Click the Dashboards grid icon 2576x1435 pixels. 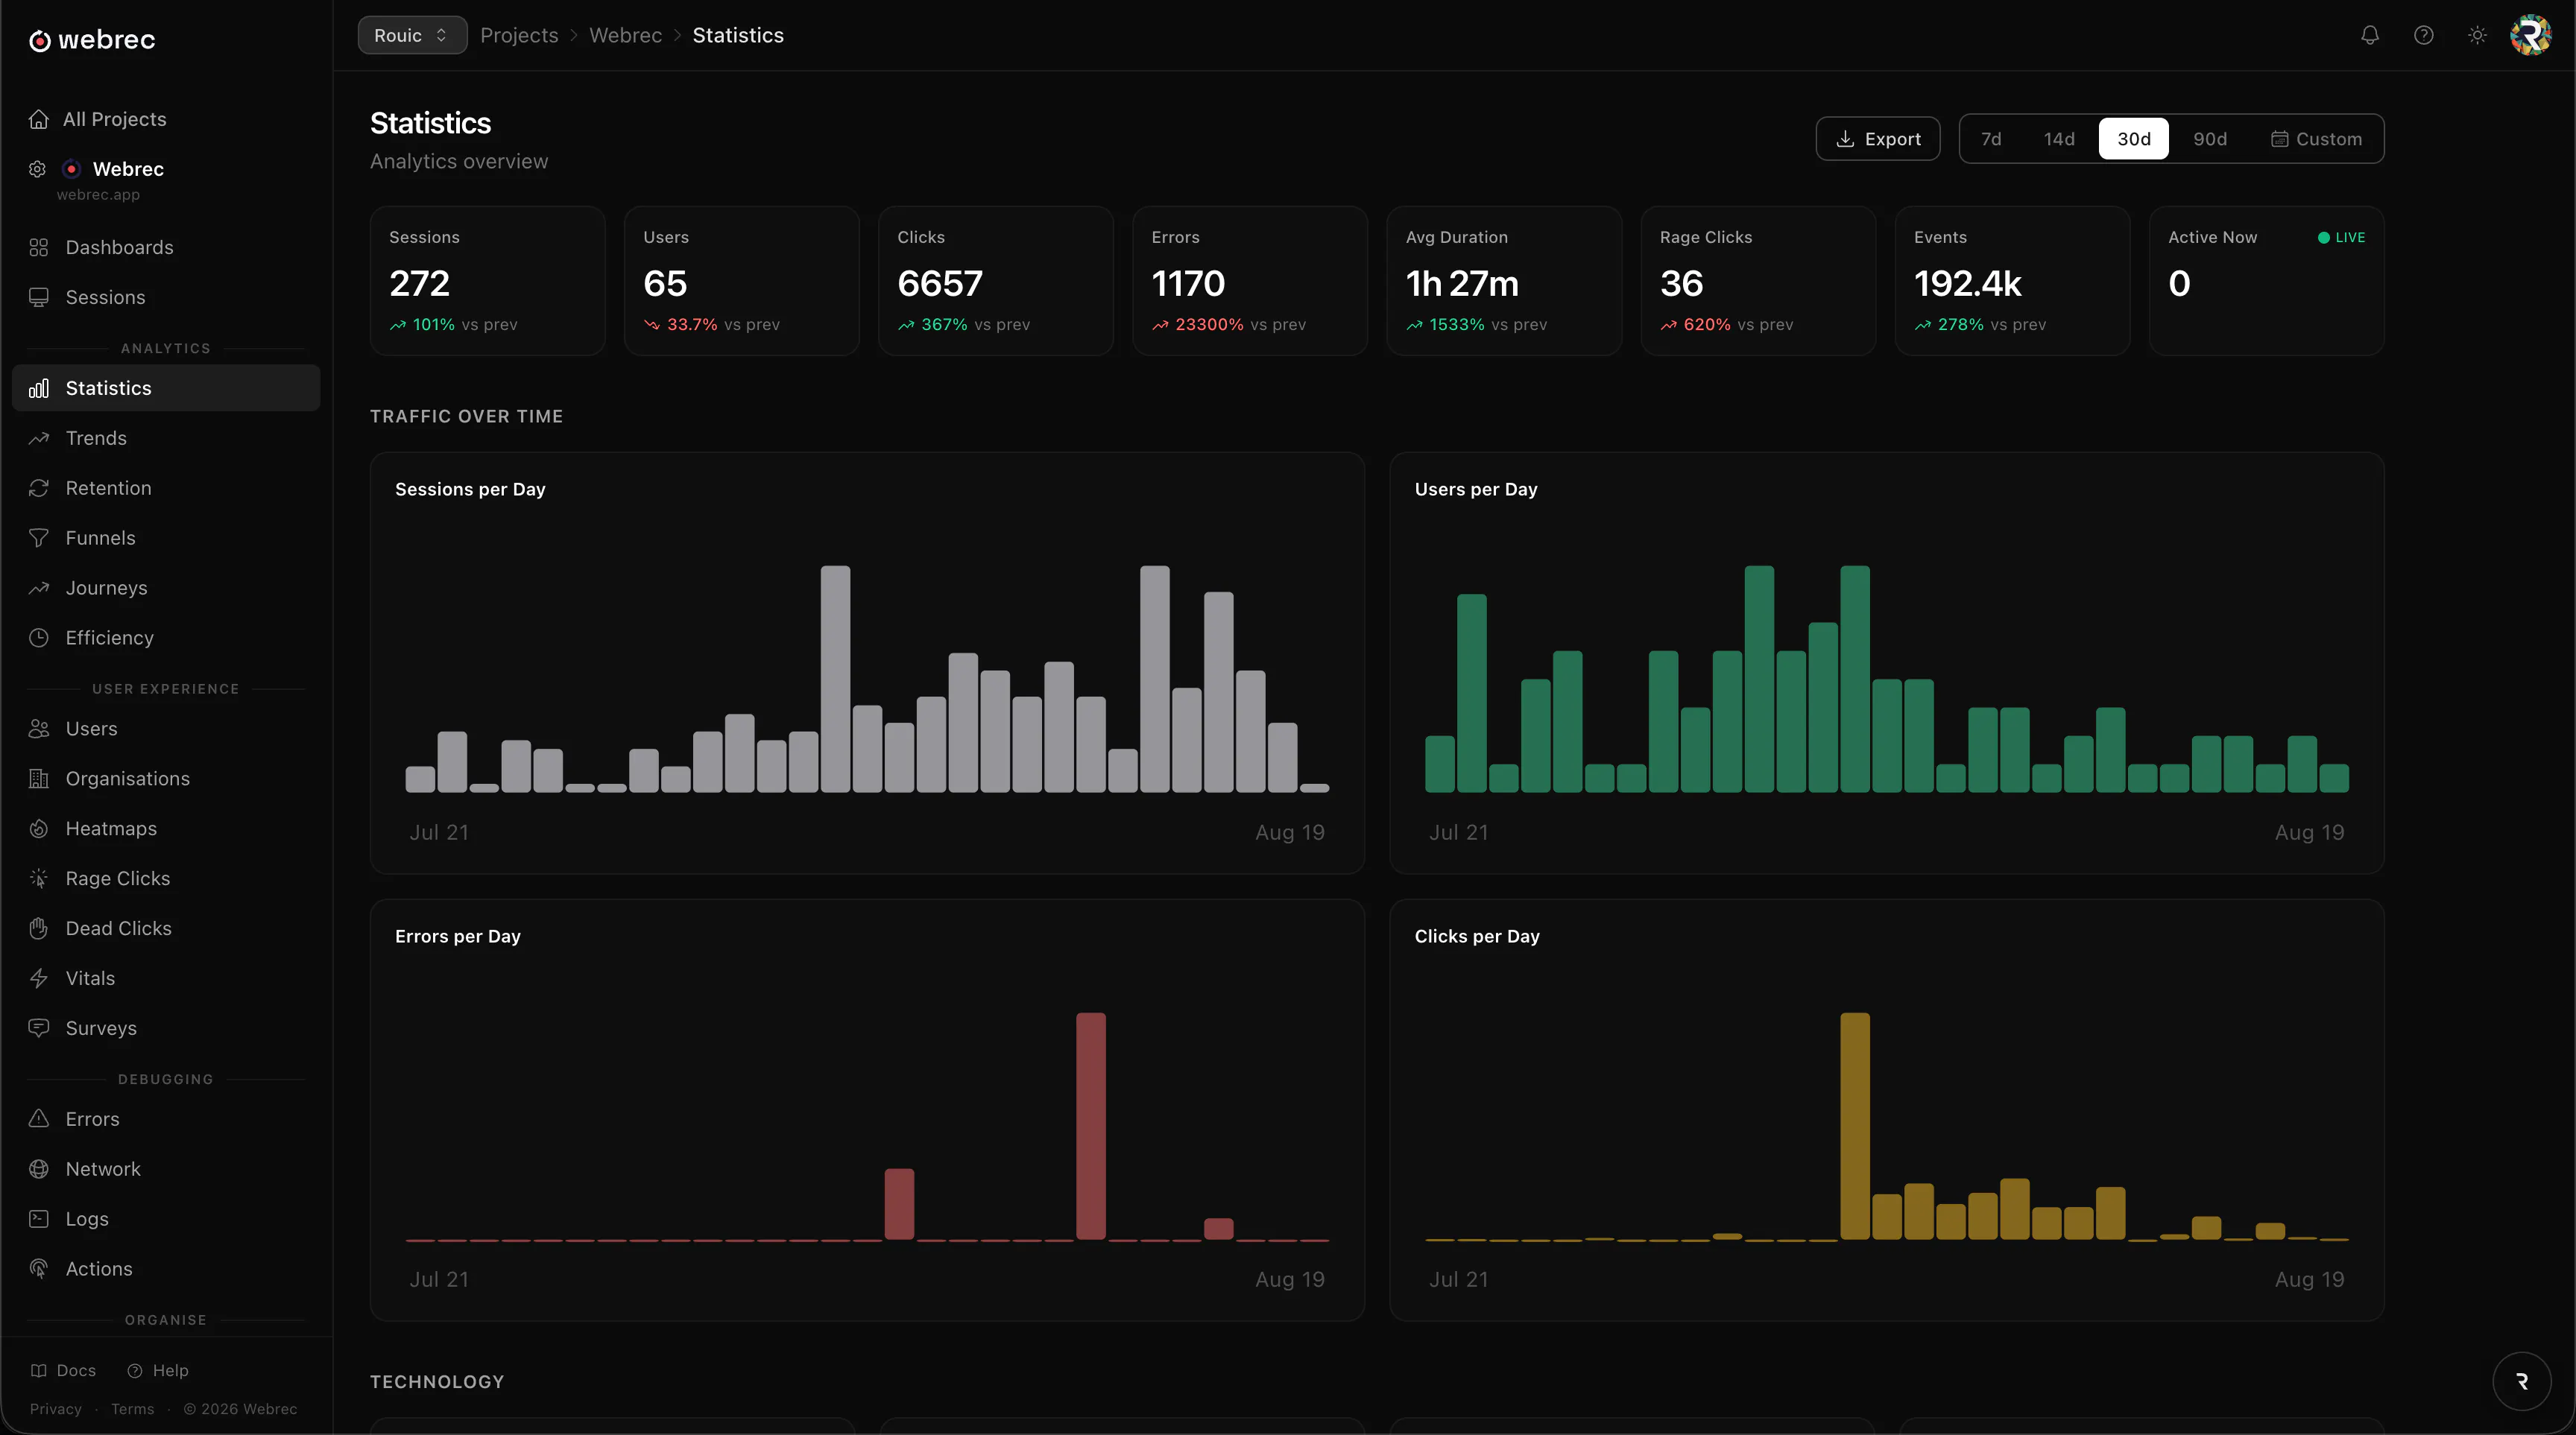[x=39, y=248]
